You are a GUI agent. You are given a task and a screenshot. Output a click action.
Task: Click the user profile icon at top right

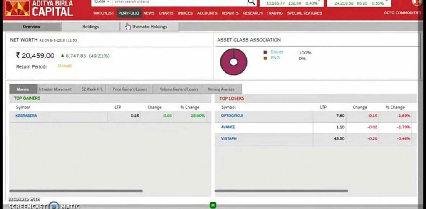(x=417, y=2)
